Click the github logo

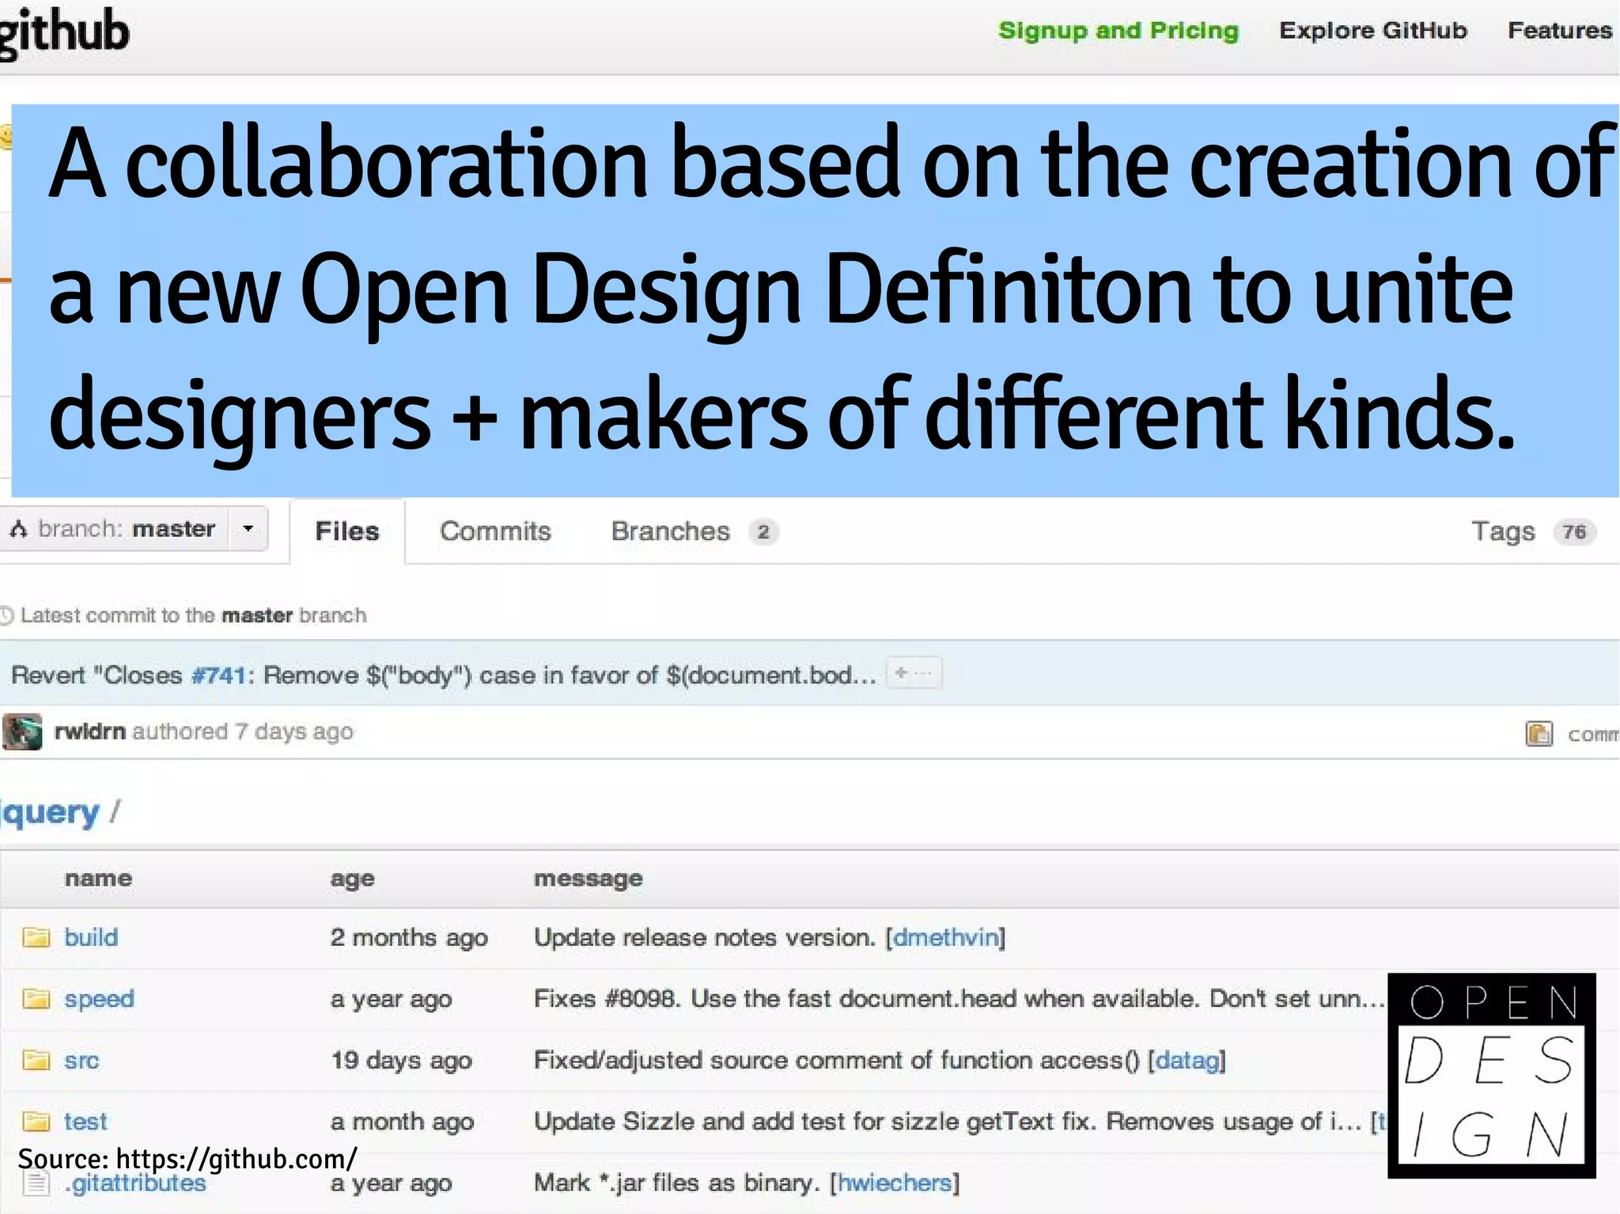point(63,33)
